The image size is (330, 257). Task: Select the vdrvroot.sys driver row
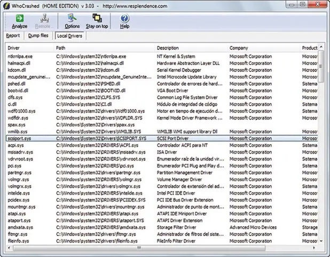pyautogui.click(x=162, y=159)
